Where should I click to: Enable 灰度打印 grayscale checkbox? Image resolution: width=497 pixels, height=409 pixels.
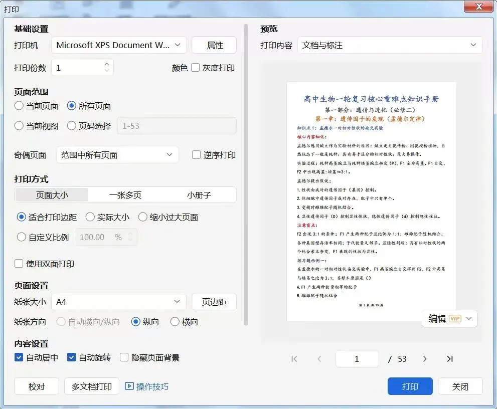point(195,68)
